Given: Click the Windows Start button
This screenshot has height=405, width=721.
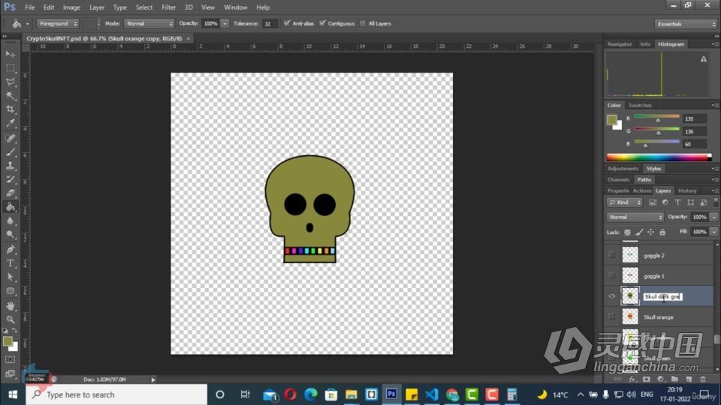Looking at the screenshot, I should pyautogui.click(x=13, y=394).
